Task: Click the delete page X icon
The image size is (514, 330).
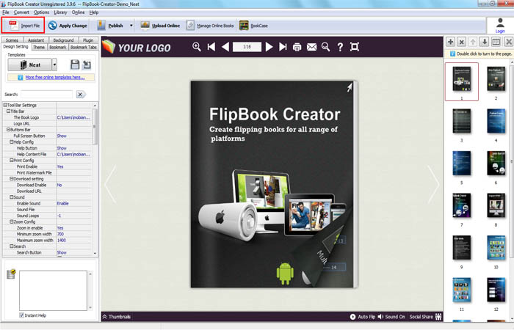Action: coord(462,42)
